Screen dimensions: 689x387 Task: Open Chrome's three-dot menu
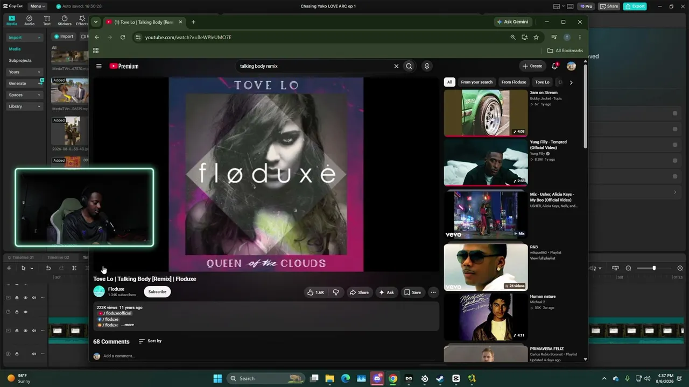[580, 37]
